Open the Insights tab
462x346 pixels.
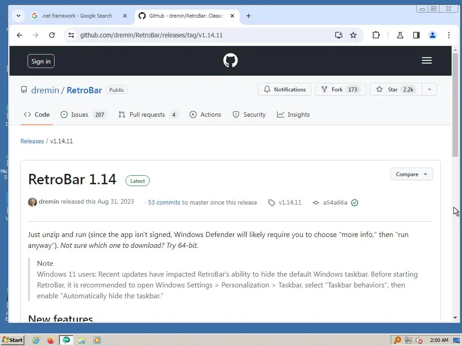293,115
